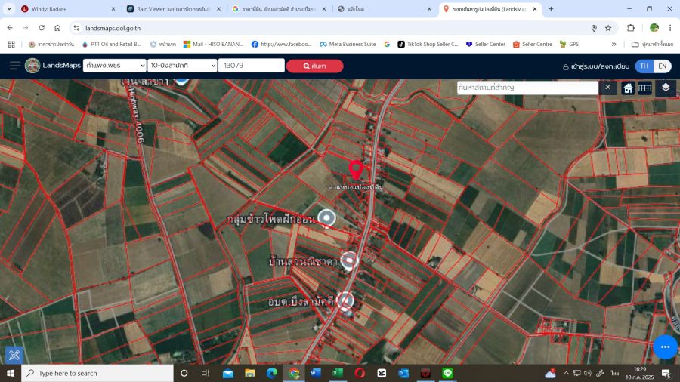Switch language to TH

tap(644, 66)
